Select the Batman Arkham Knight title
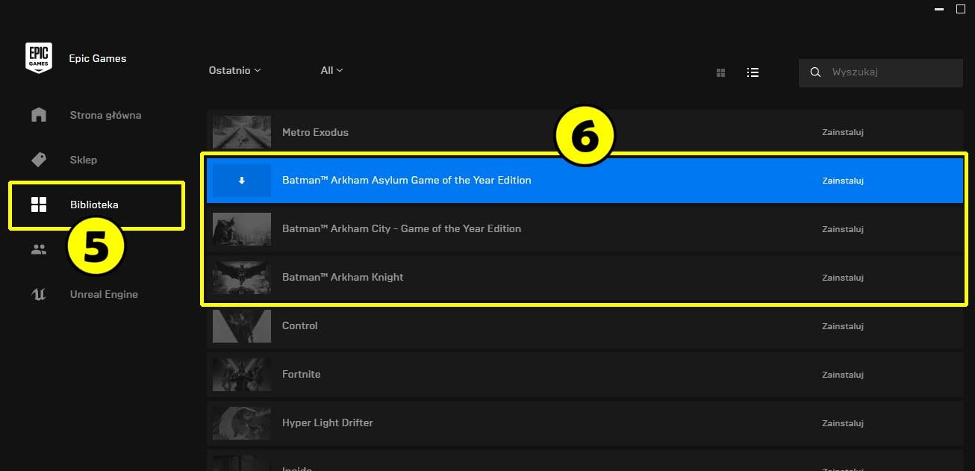The width and height of the screenshot is (975, 471). [343, 277]
